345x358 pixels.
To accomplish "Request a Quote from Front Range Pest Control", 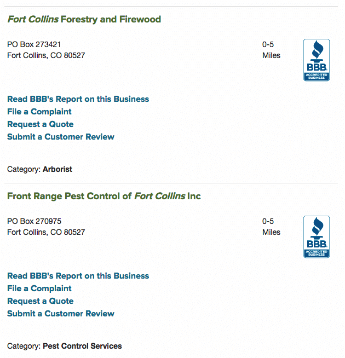I will pos(41,301).
